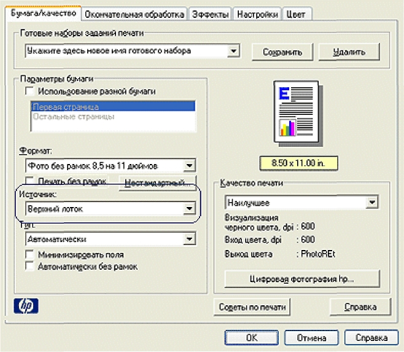Check the Автоматически без рамок option
Image resolution: width=404 pixels, height=352 pixels.
[29, 267]
